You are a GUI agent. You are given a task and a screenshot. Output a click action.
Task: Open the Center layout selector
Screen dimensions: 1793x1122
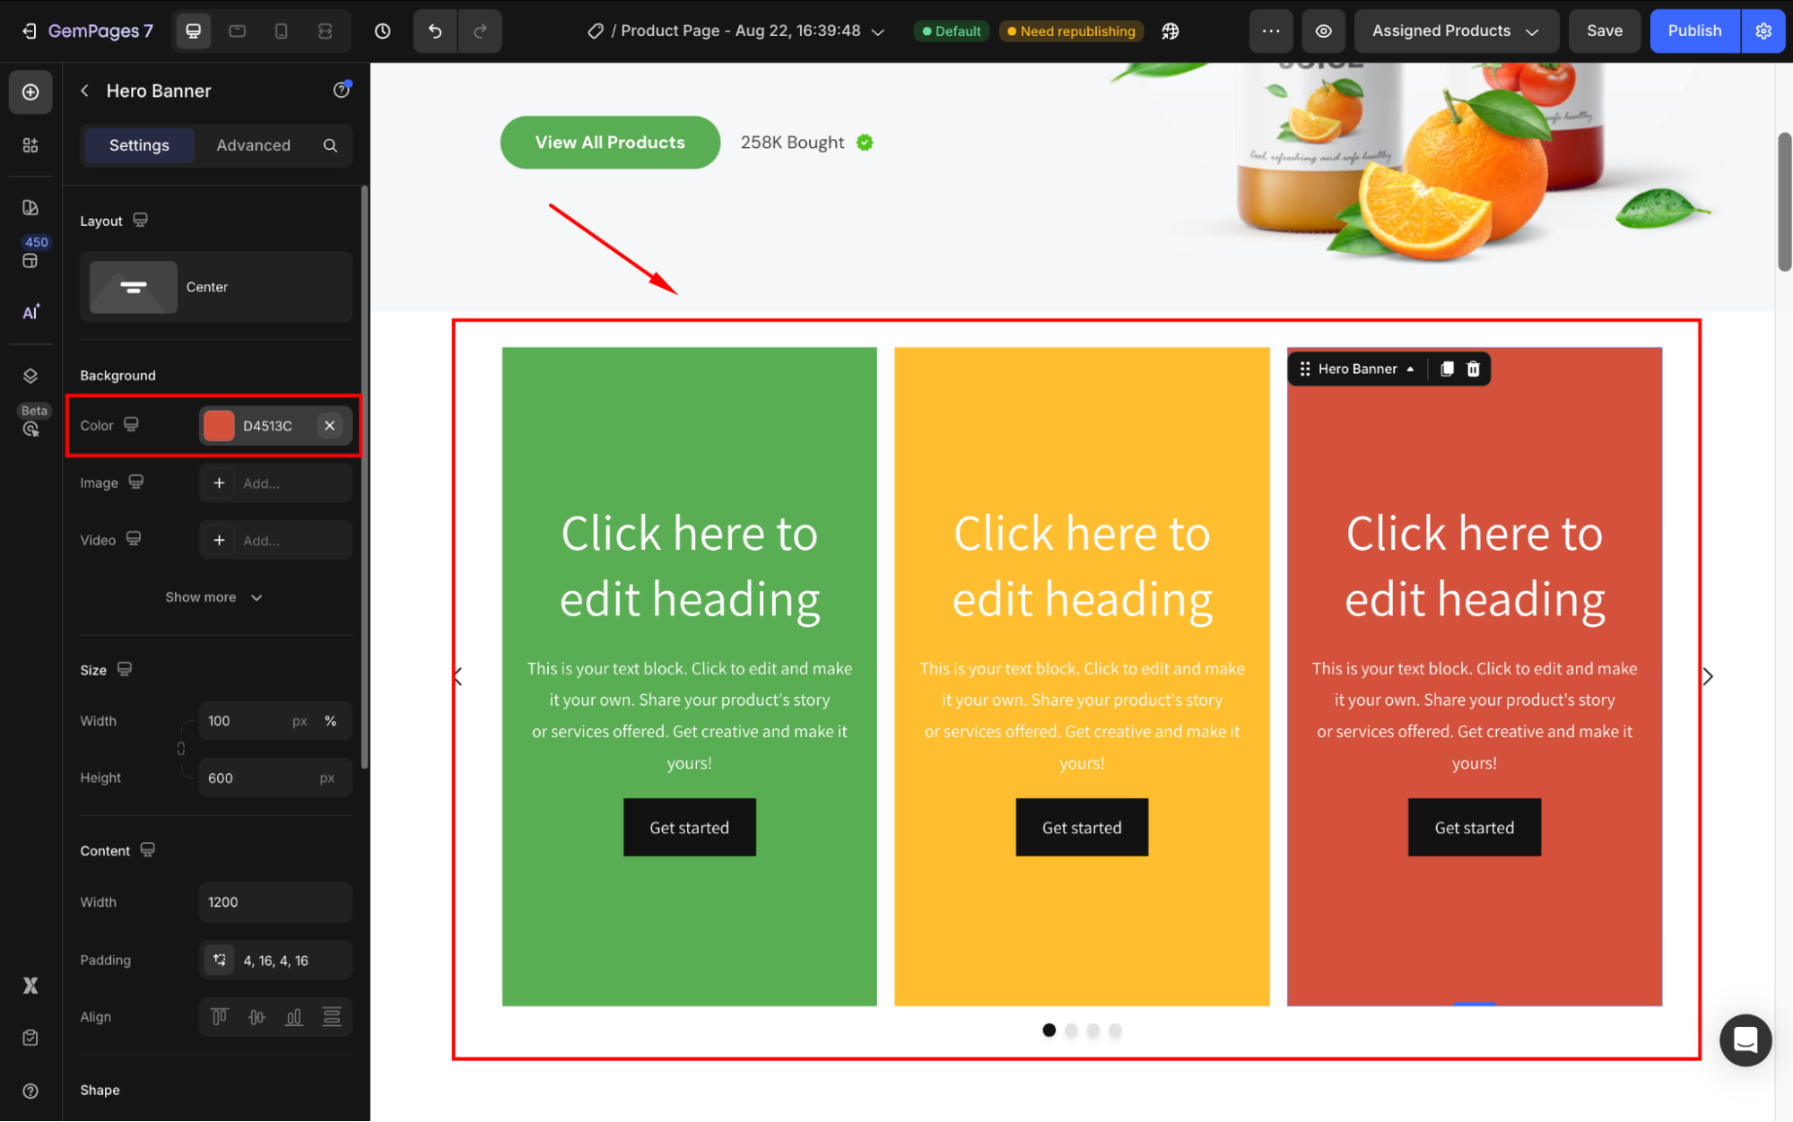click(x=216, y=287)
